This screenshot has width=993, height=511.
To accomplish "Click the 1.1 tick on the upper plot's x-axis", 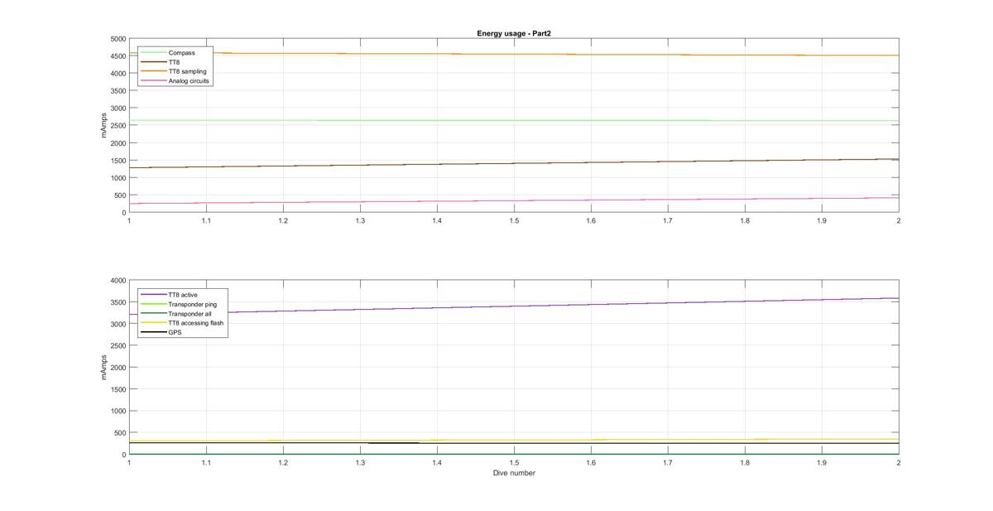I will (206, 220).
